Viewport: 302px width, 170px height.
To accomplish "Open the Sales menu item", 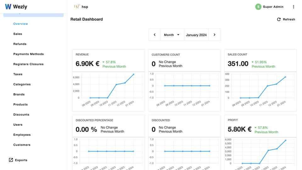I will (x=18, y=34).
